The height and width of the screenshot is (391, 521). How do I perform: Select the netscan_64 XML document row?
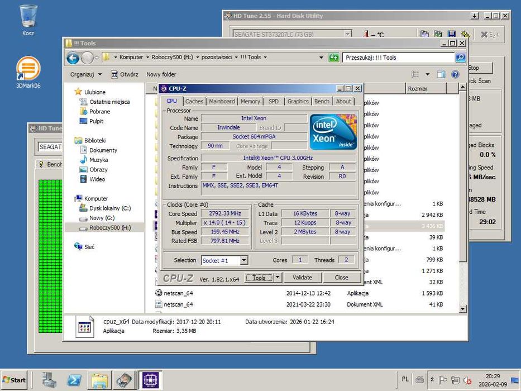299,304
